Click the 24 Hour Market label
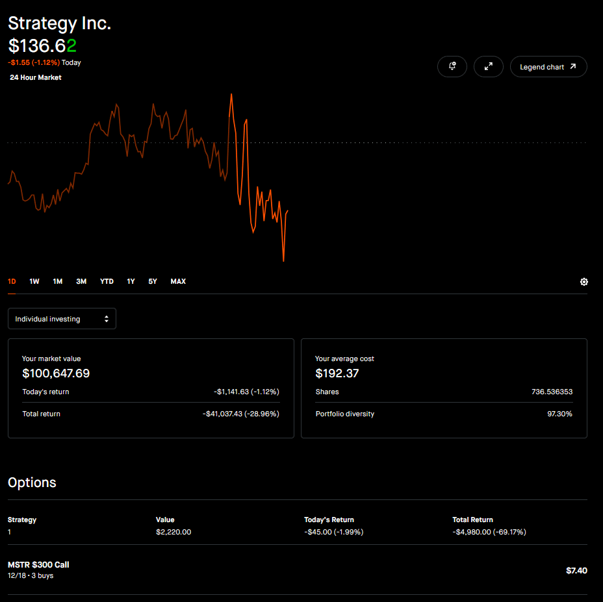The height and width of the screenshot is (602, 603). (36, 77)
